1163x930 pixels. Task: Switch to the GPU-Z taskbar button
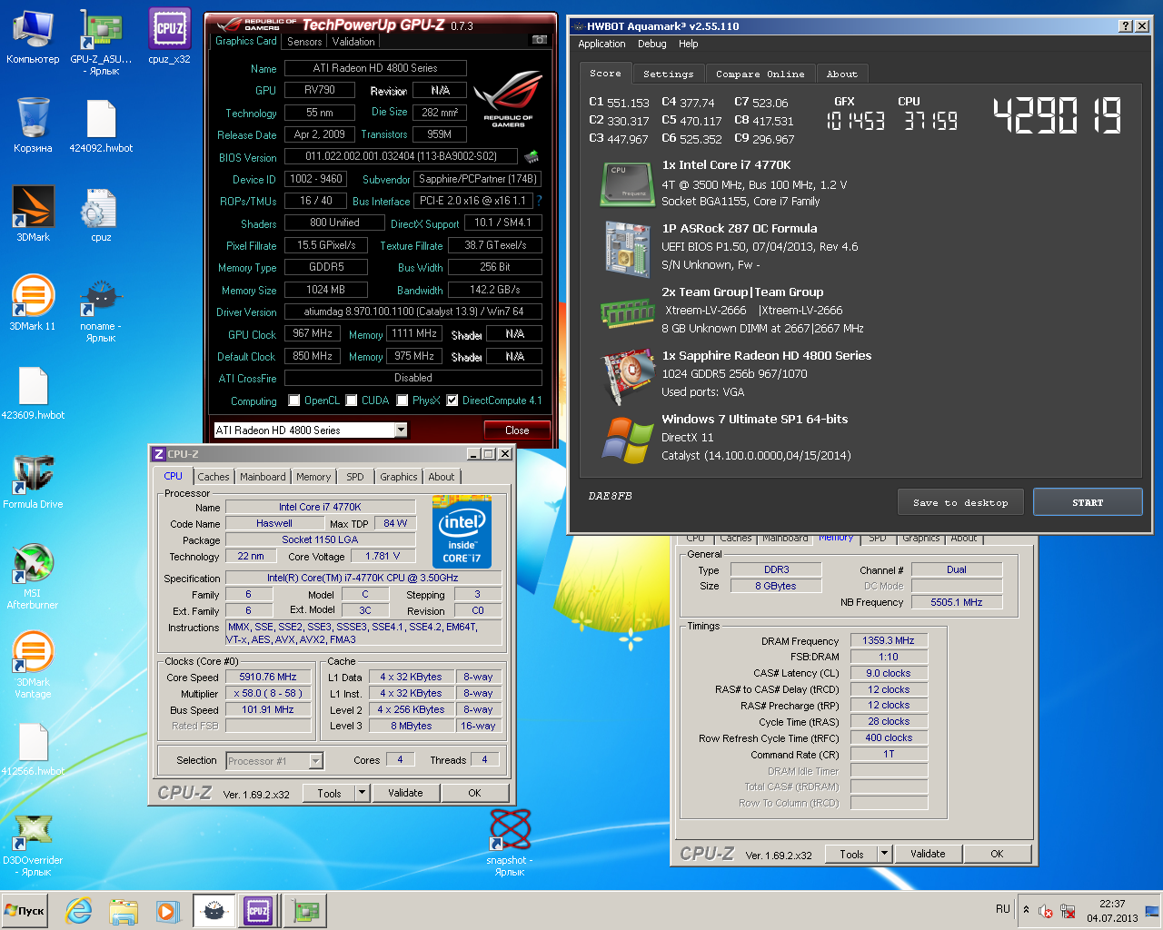point(304,911)
